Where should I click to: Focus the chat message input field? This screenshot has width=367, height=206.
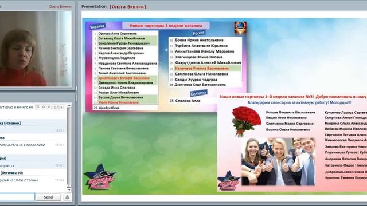pyautogui.click(x=17, y=197)
